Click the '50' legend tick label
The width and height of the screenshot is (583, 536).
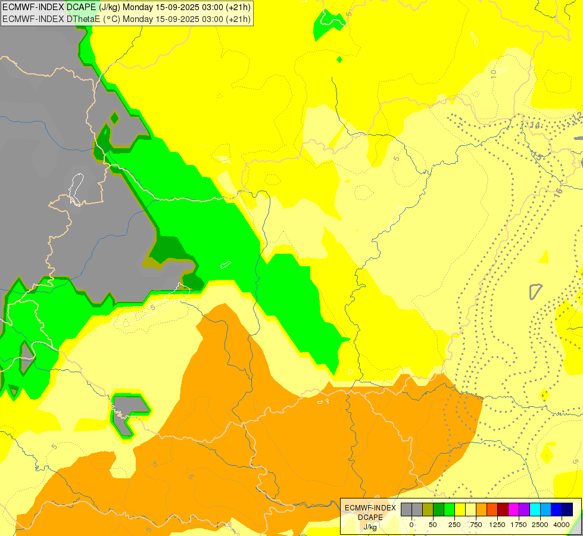pyautogui.click(x=432, y=525)
